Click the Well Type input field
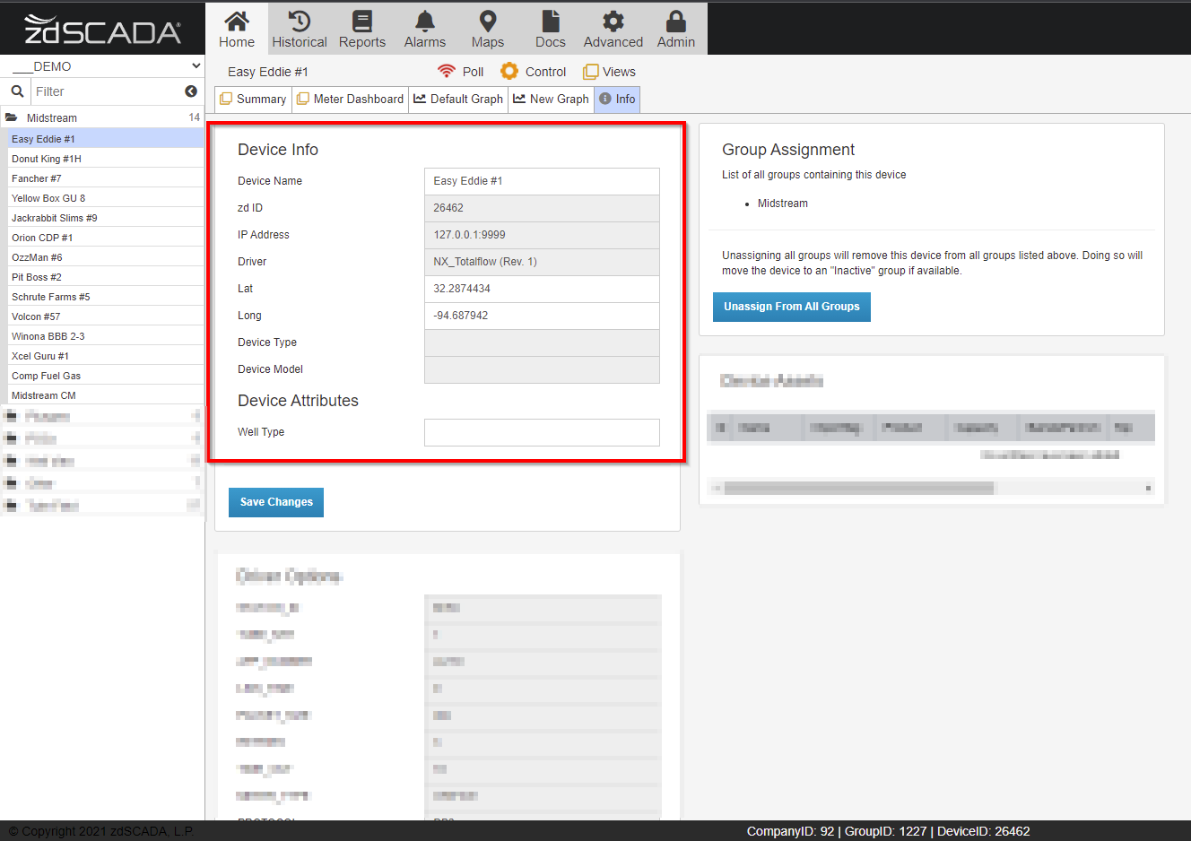1191x841 pixels. pyautogui.click(x=542, y=431)
